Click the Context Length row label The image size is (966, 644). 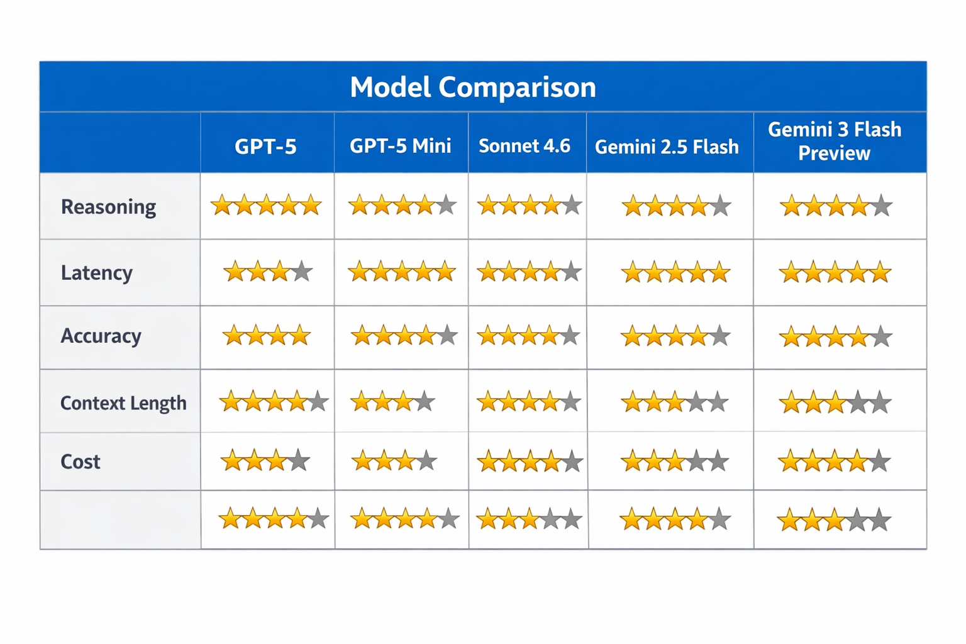[123, 402]
